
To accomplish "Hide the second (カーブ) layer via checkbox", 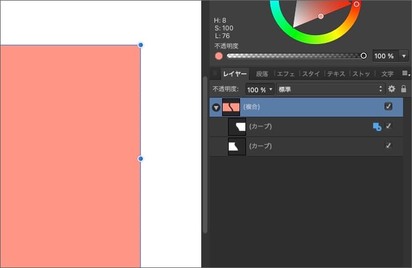I will pos(389,146).
